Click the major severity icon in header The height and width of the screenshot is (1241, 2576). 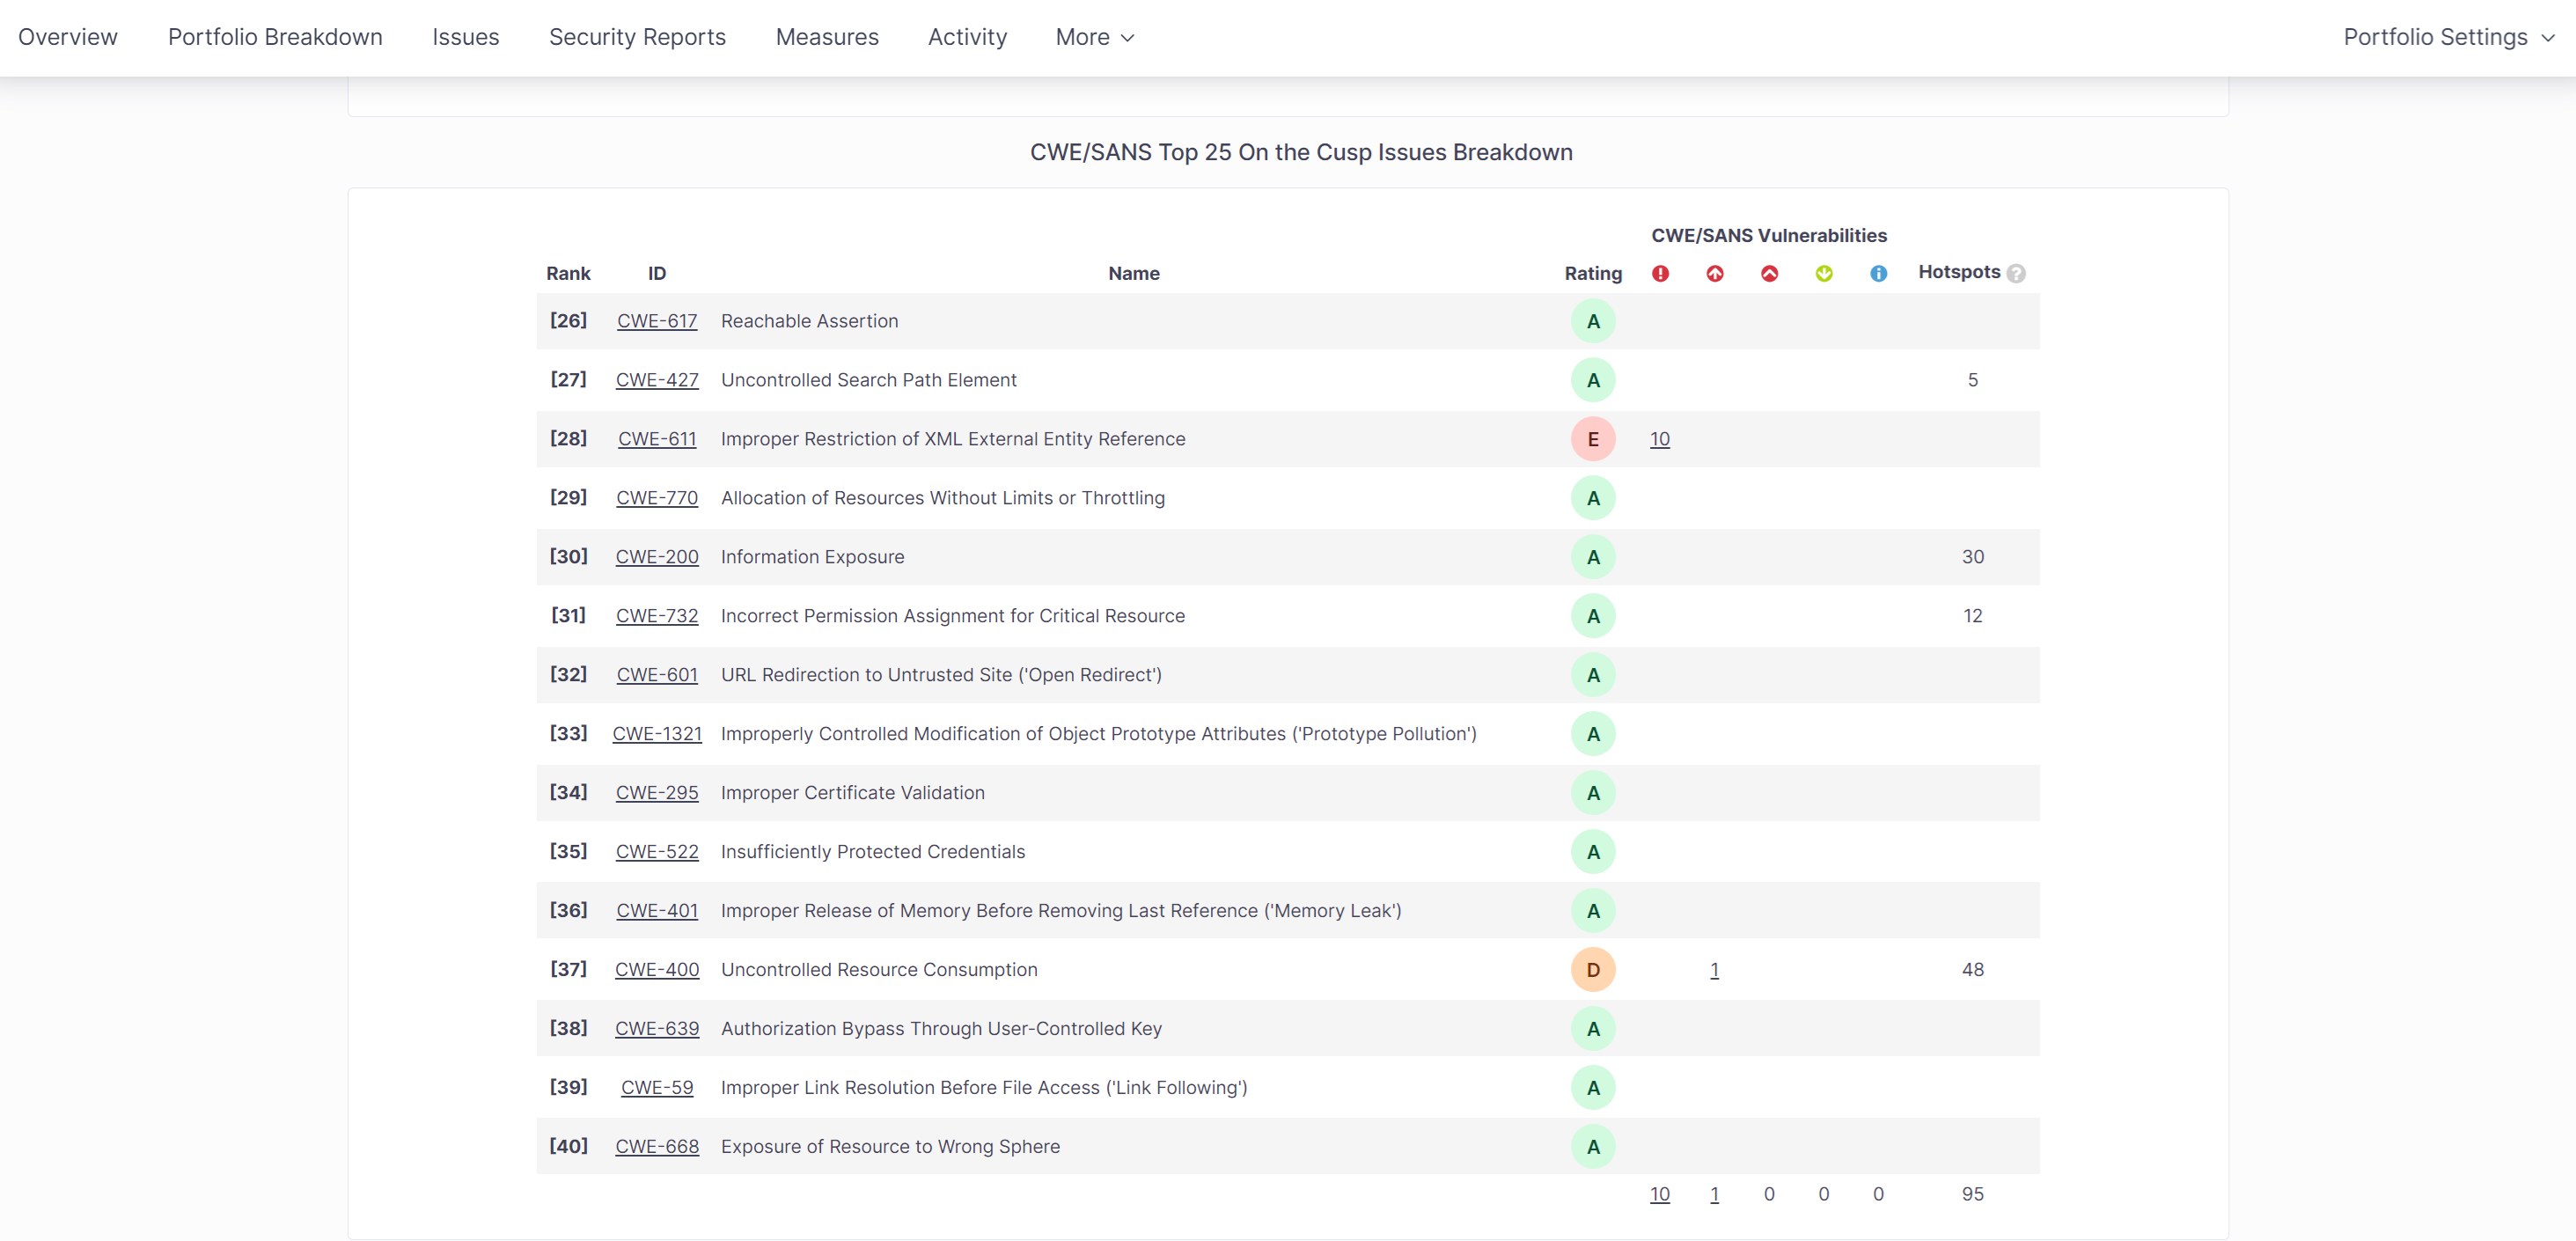[x=1769, y=273]
